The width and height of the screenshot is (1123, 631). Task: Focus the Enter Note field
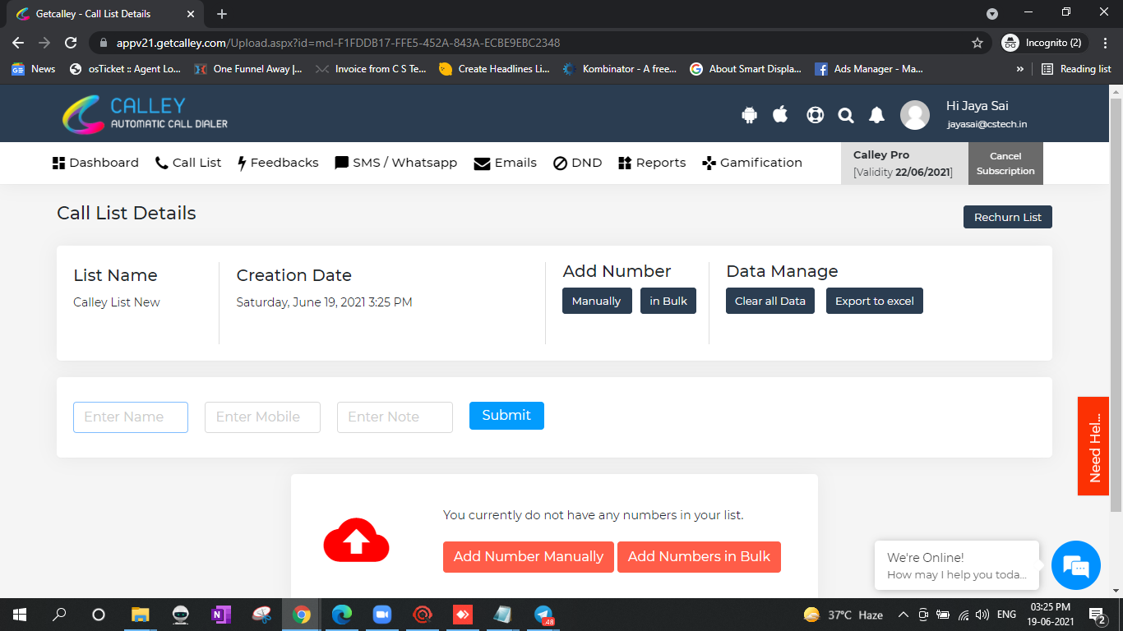[x=395, y=417]
